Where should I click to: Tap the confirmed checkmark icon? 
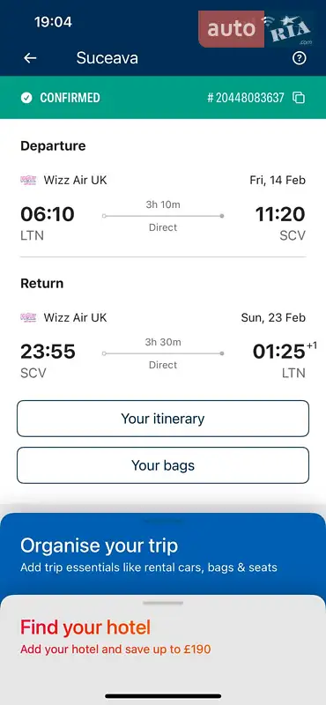(x=26, y=98)
